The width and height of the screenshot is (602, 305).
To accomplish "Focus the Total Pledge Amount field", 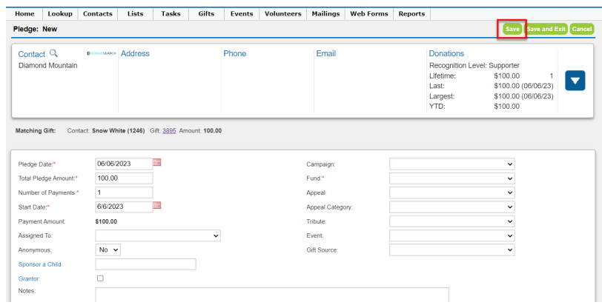I will pyautogui.click(x=124, y=178).
